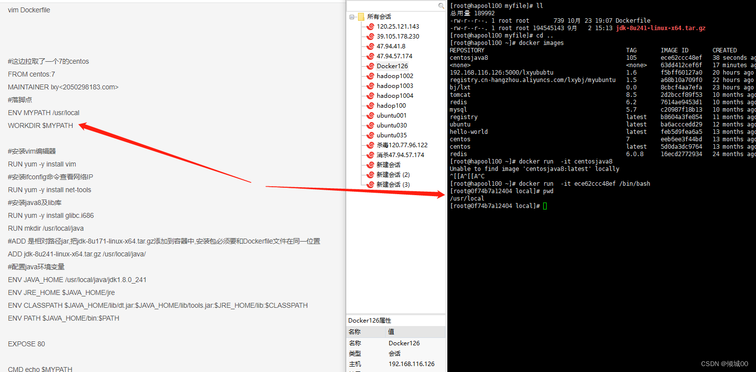The height and width of the screenshot is (372, 756).
Task: Open the ubuntu030 session
Action: (392, 125)
